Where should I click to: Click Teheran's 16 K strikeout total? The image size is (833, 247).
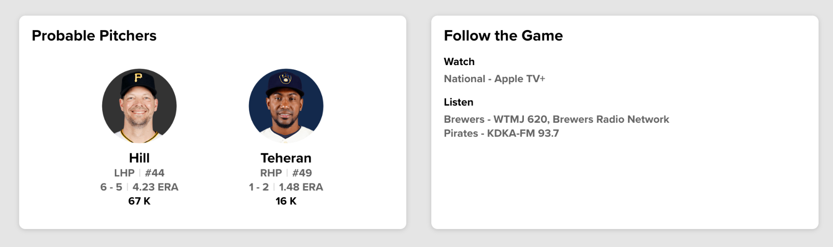tap(286, 201)
